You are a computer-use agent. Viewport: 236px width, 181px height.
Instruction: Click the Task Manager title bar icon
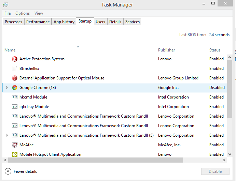(x=5, y=5)
